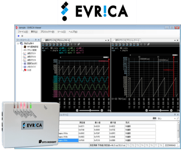Viewport: 181px width, 150px height.
Task: Switch to the 波形グラフ2[プロジェクト1] tab
Action: coord(127,40)
